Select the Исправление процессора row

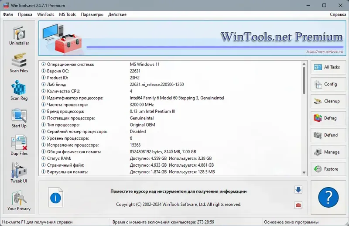pos(171,145)
